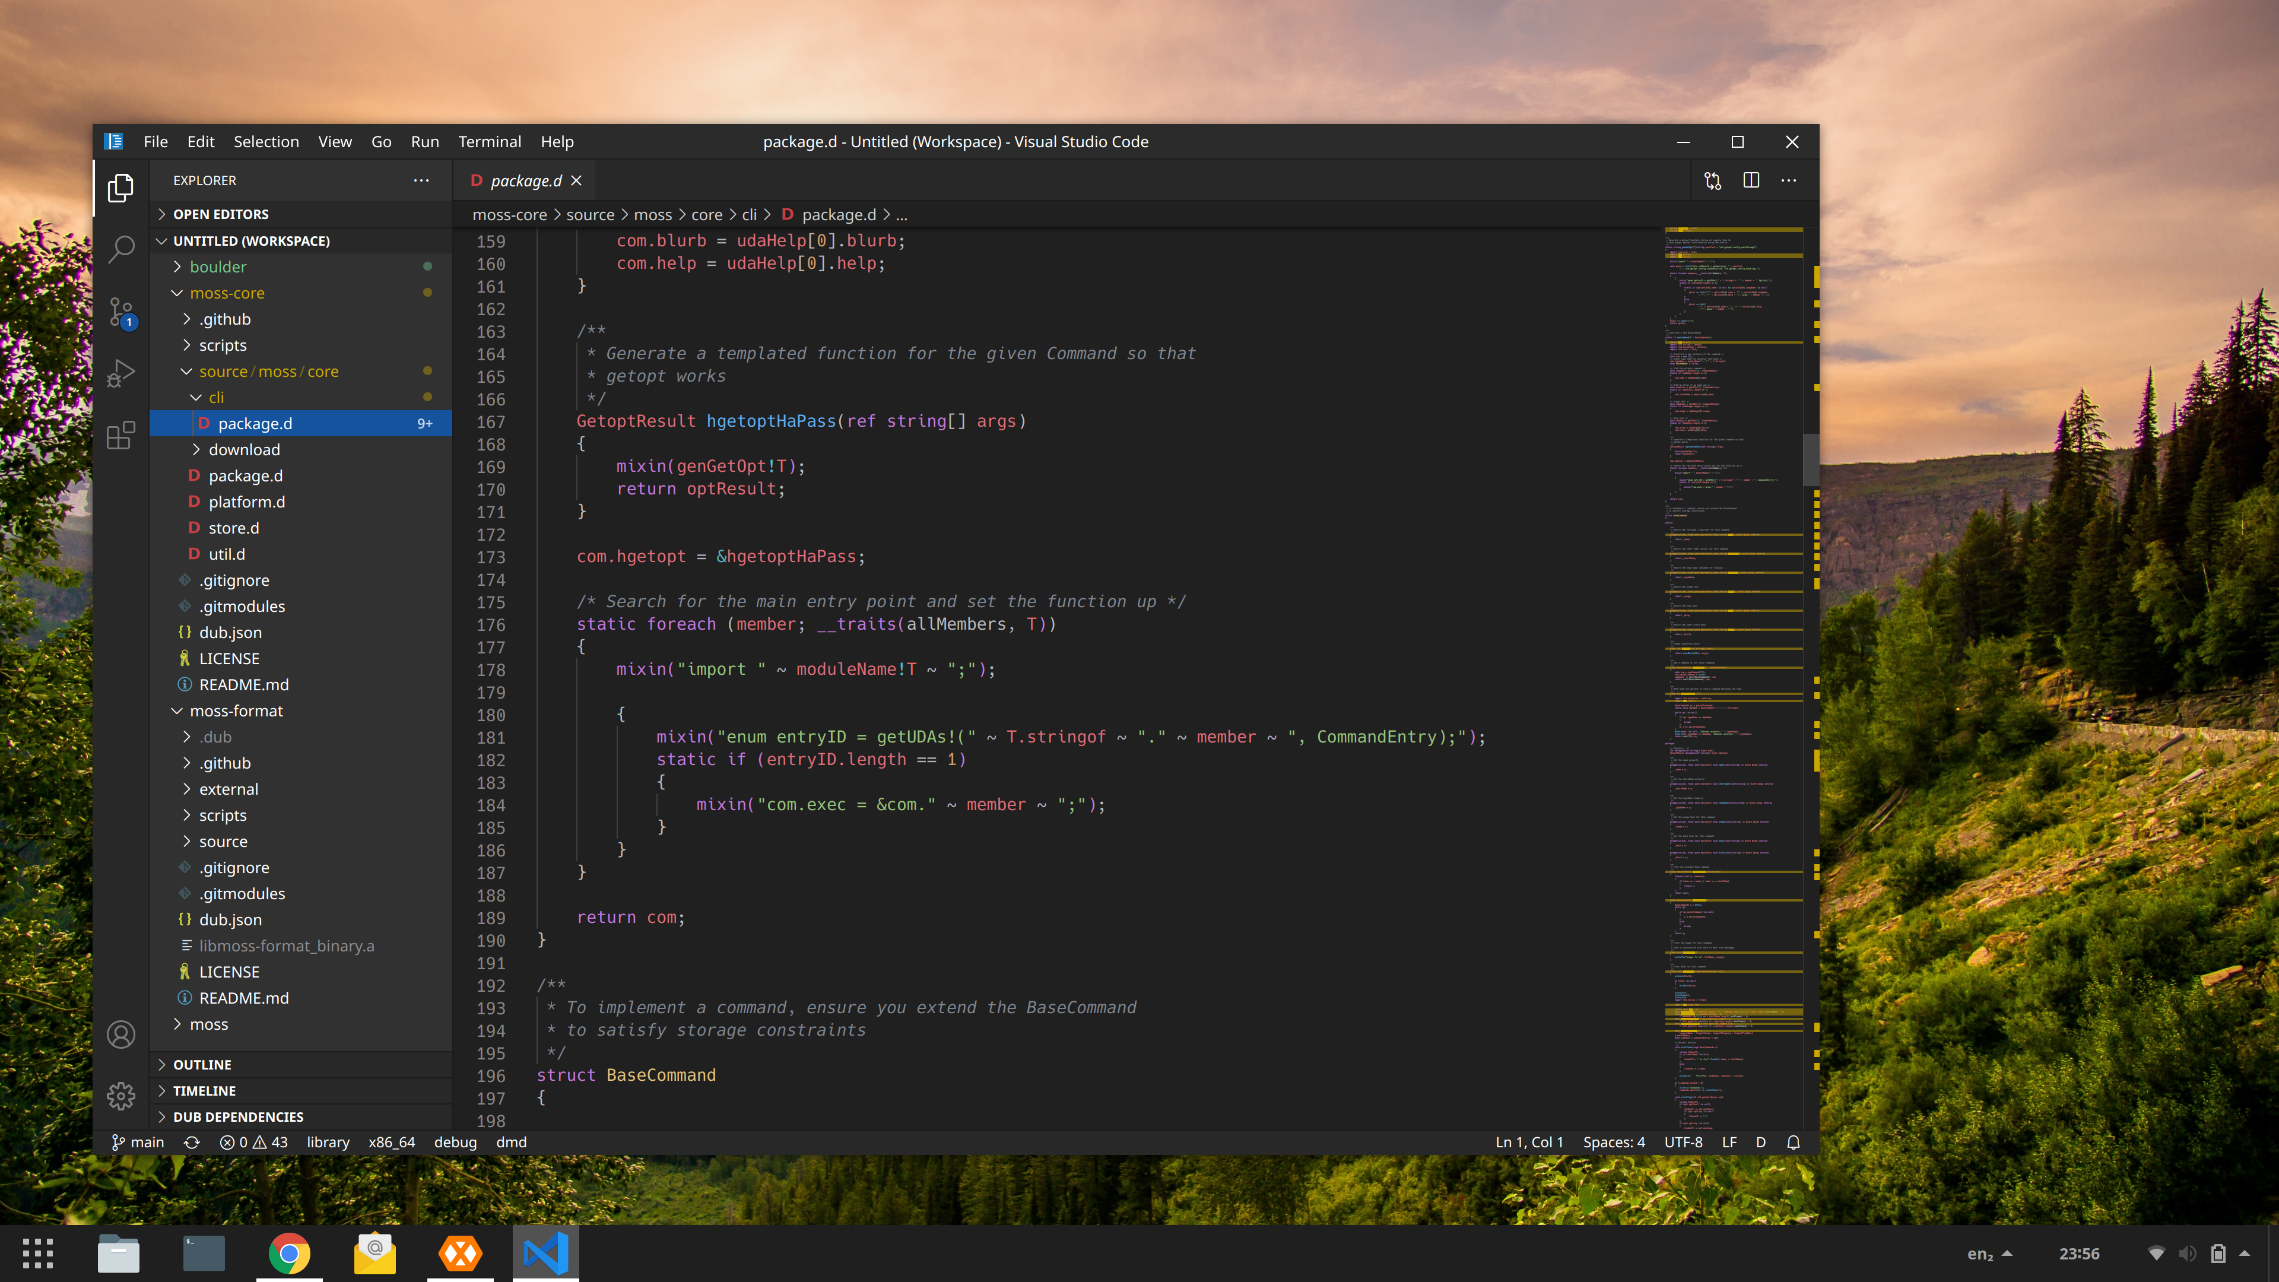Switch to Chrome in the taskbar
Screen dimensions: 2279x1282
[289, 1254]
